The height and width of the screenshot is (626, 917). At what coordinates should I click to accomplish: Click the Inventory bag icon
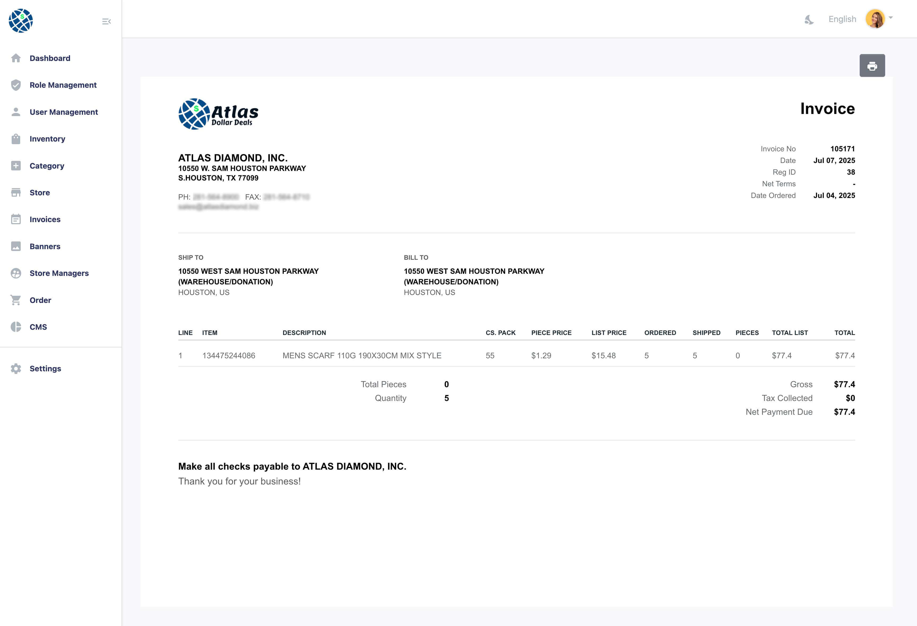pyautogui.click(x=16, y=139)
